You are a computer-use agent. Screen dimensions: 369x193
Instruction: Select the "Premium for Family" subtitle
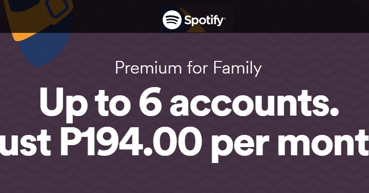188,68
